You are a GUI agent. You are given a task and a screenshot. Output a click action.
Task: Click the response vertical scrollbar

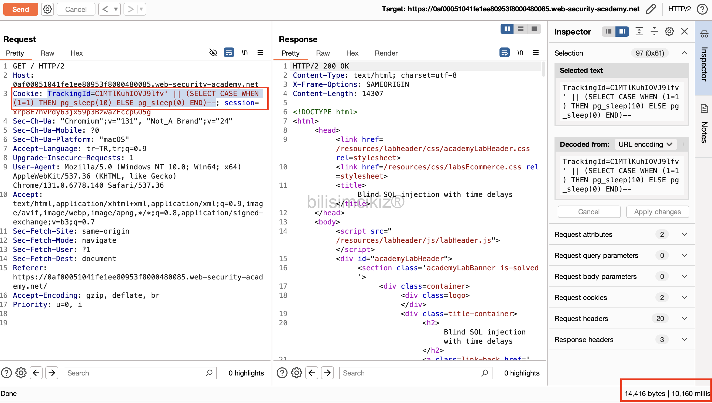click(543, 69)
